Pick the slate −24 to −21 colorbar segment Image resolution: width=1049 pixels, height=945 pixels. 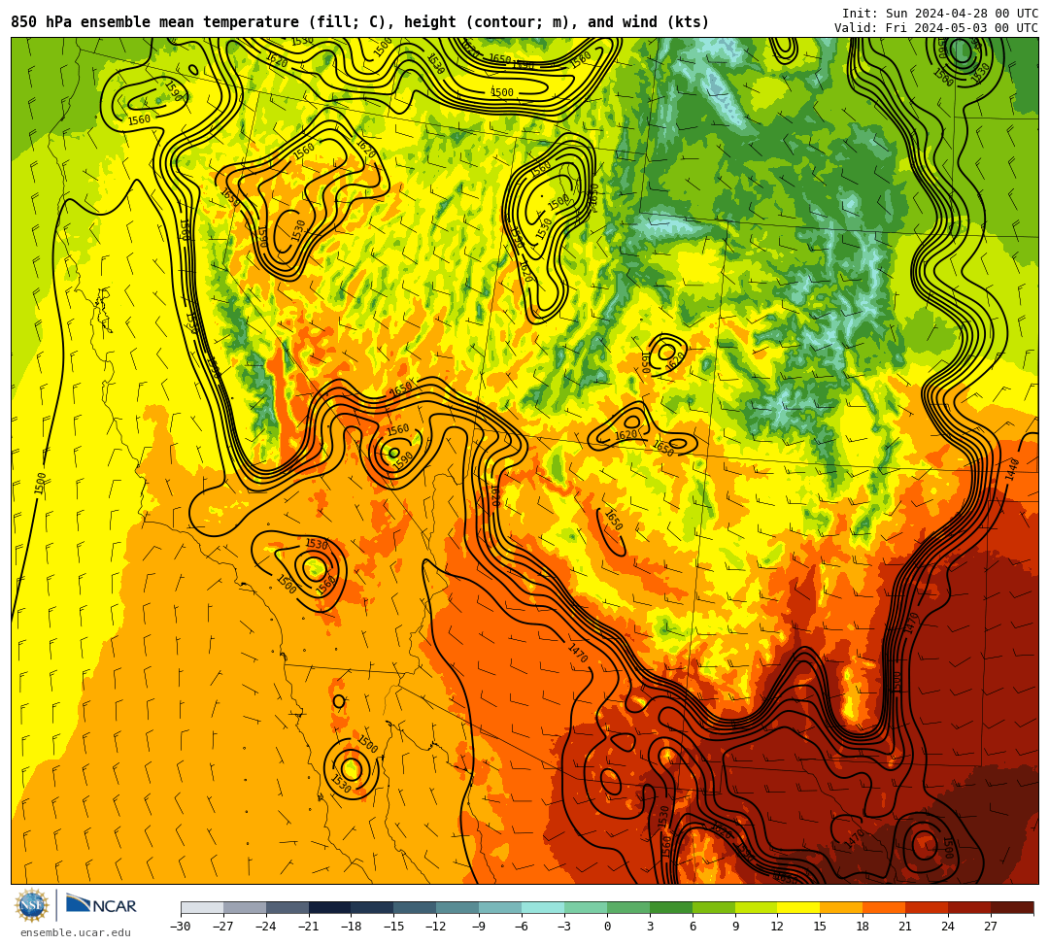[x=288, y=907]
